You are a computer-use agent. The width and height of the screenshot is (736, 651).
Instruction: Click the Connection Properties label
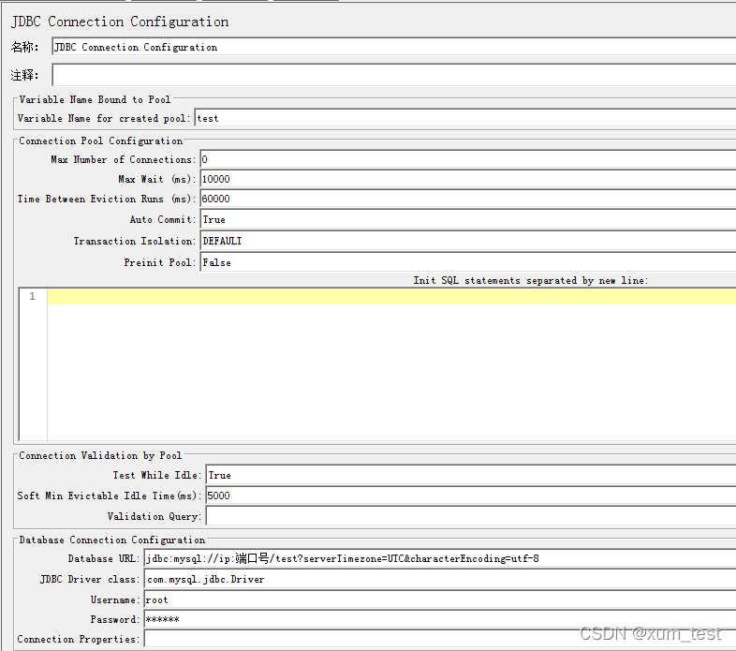[79, 639]
